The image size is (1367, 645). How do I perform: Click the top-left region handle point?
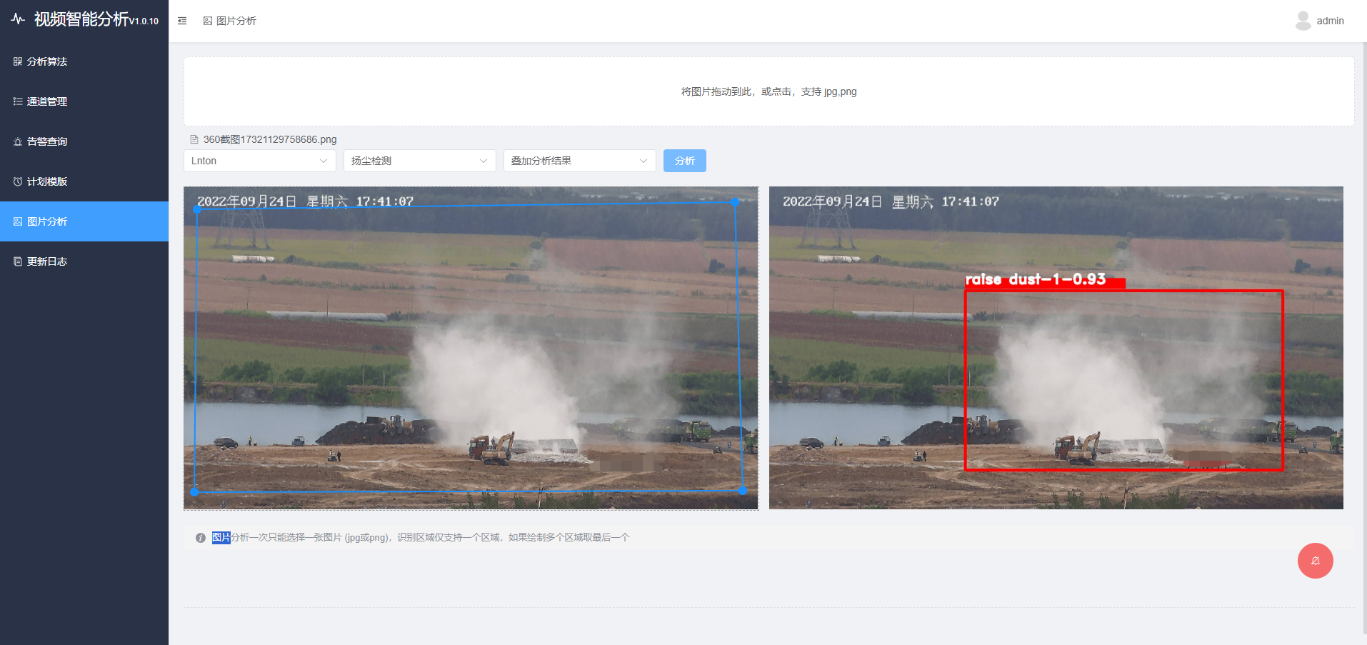tap(197, 209)
